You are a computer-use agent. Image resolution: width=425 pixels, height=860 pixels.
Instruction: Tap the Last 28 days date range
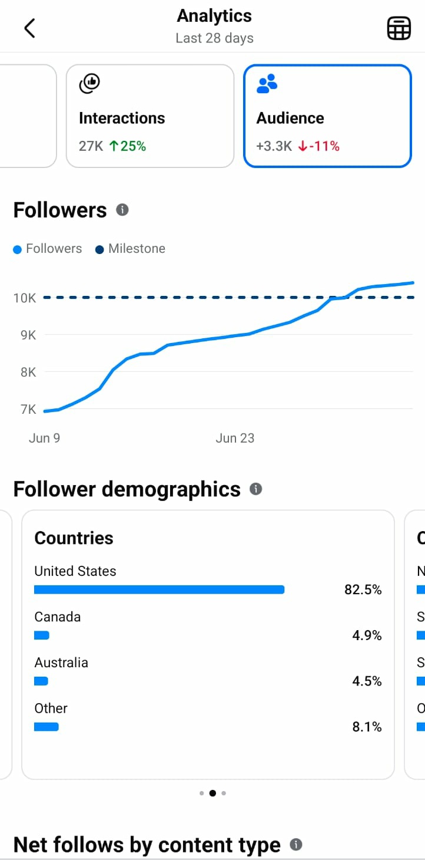pyautogui.click(x=214, y=38)
